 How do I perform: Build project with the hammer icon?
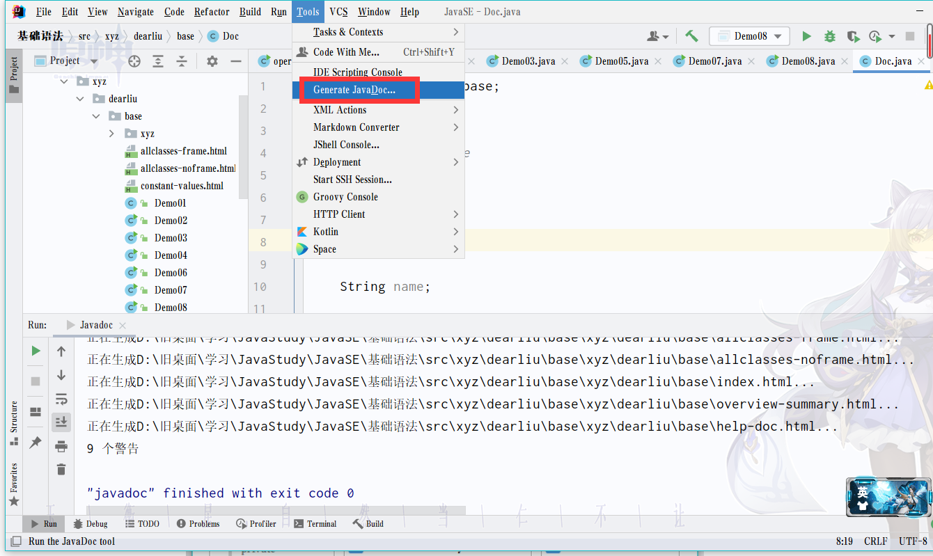click(x=691, y=36)
